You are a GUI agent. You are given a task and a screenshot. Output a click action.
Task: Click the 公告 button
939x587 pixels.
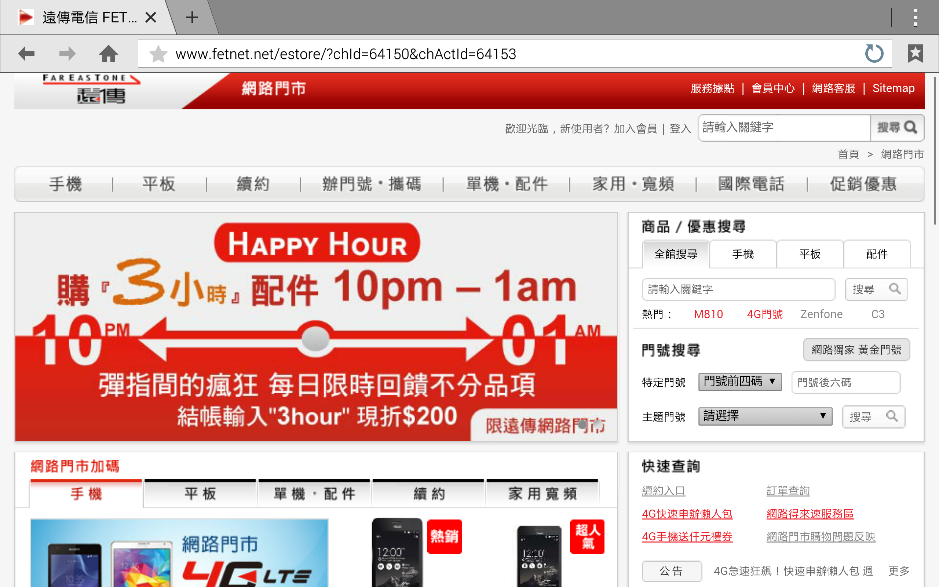(672, 571)
